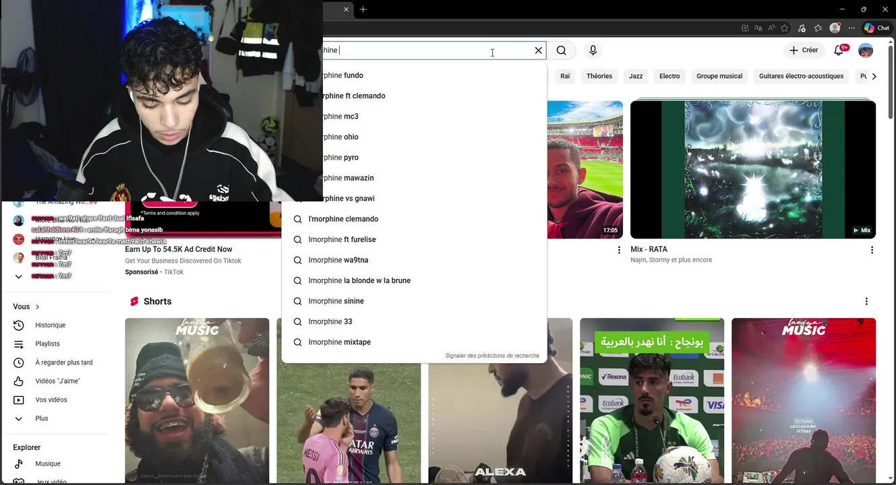The image size is (896, 485).
Task: Clear the YouTube search box text
Action: pyautogui.click(x=538, y=51)
